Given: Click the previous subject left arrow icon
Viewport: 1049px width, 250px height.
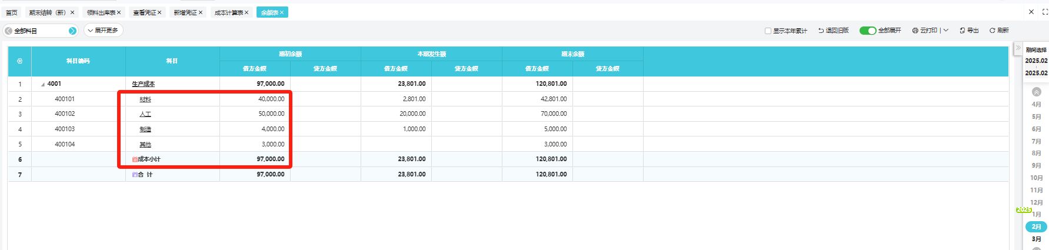Looking at the screenshot, I should 8,31.
